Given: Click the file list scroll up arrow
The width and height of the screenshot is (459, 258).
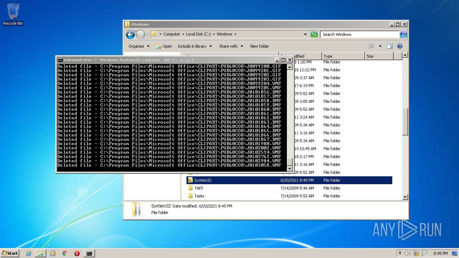Looking at the screenshot, I should [x=405, y=55].
